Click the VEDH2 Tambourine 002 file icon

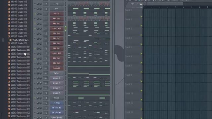[9, 50]
